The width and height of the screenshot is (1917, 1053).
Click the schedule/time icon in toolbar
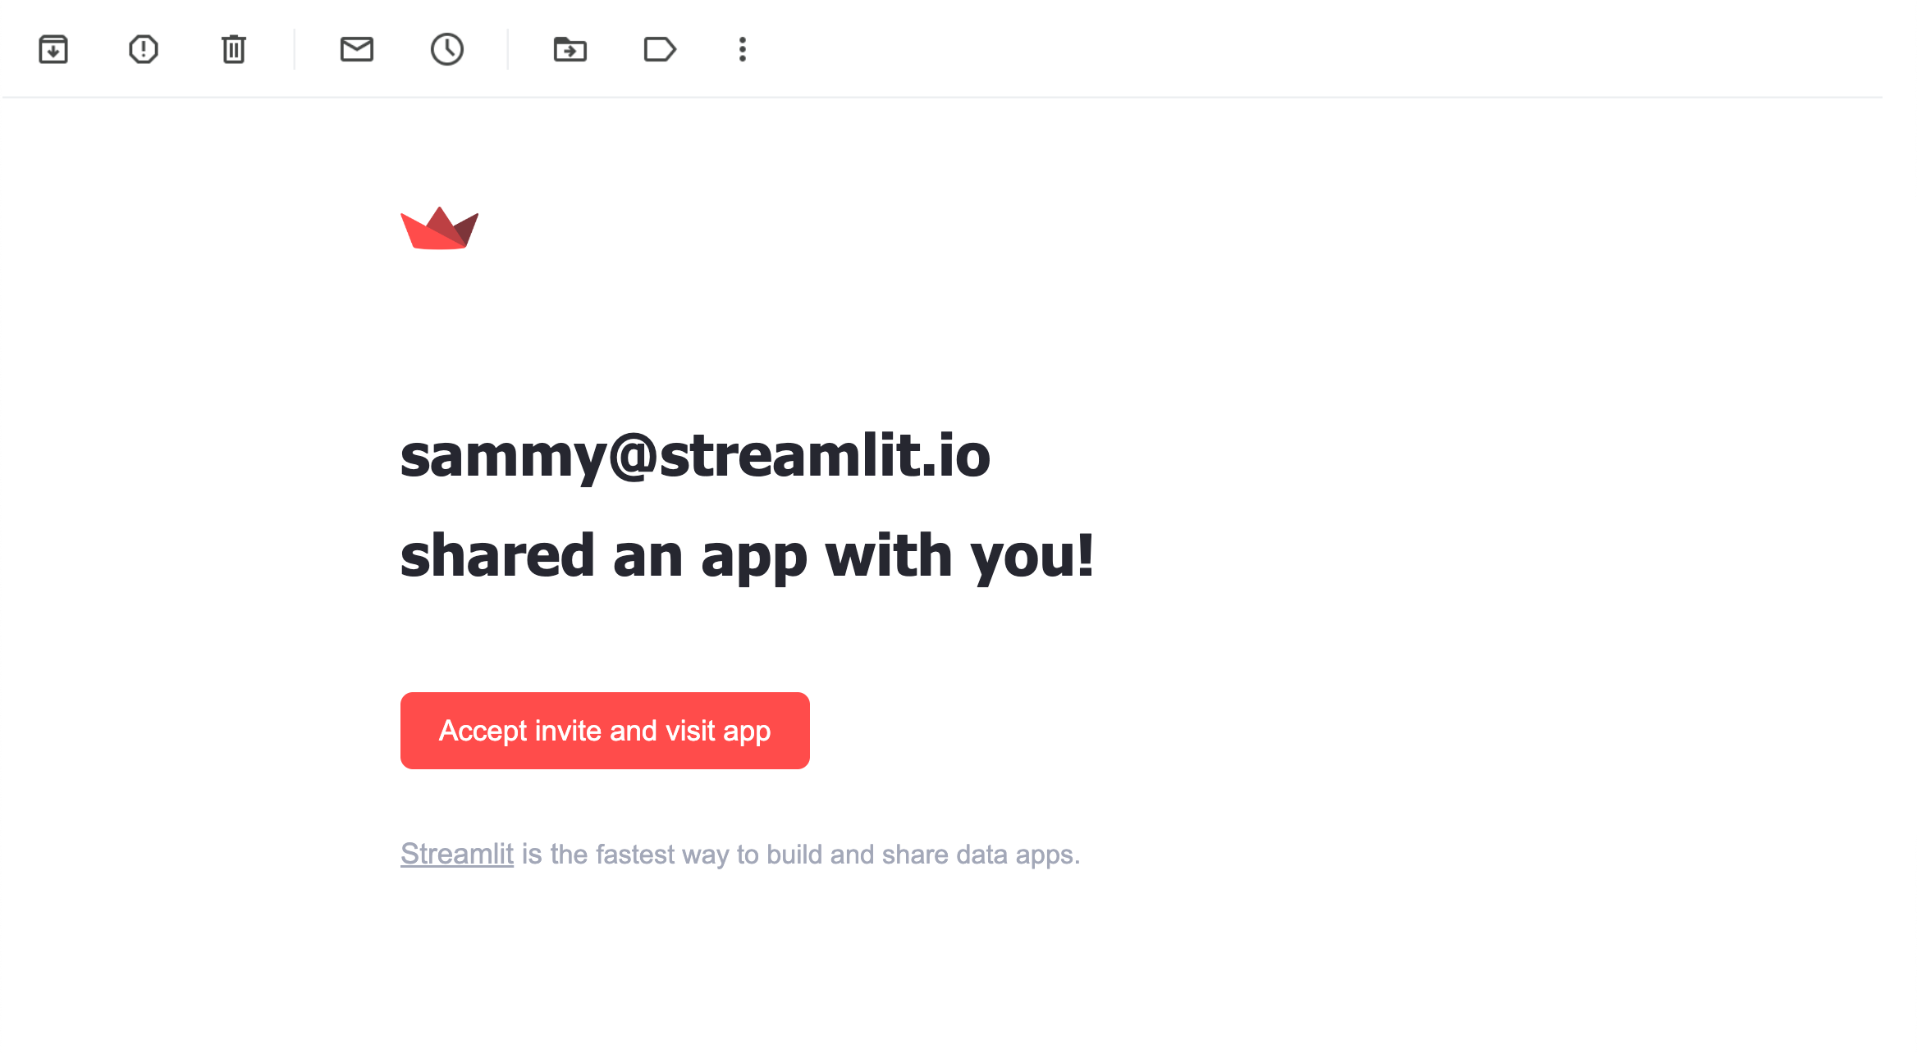(447, 49)
